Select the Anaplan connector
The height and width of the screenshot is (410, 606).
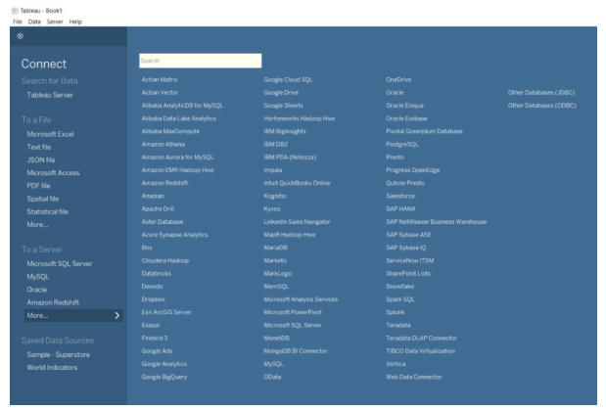pyautogui.click(x=153, y=196)
